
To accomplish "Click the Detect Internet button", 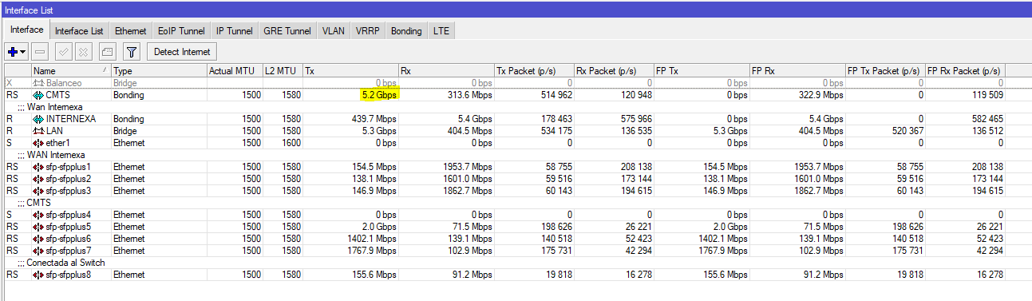I will pyautogui.click(x=182, y=52).
